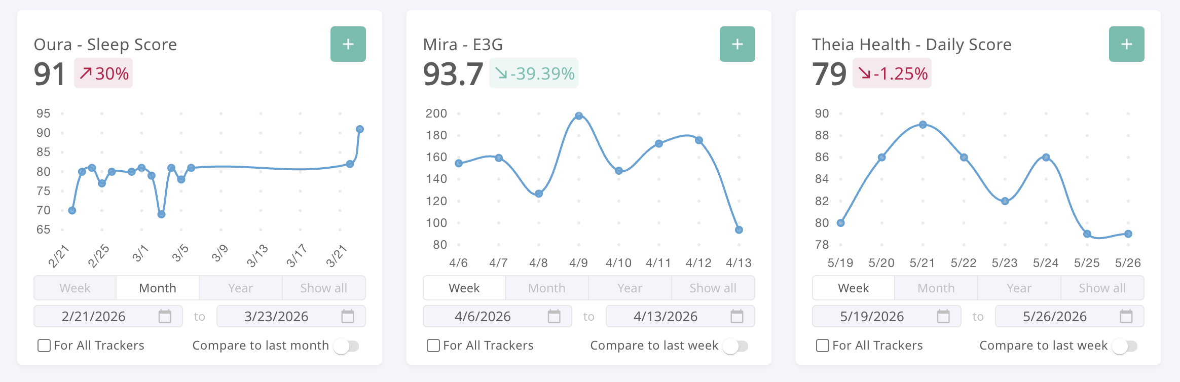1180x382 pixels.
Task: Select Month tab on Oura Sleep Score card
Action: click(158, 288)
